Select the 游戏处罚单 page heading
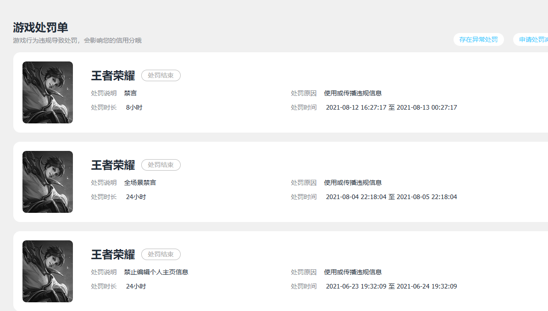 (40, 27)
